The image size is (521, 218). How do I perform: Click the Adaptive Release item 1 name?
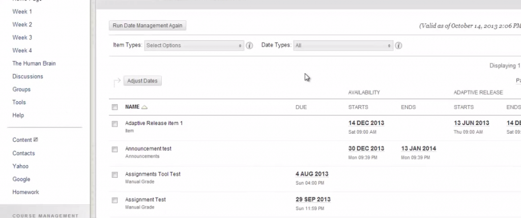[x=154, y=123]
